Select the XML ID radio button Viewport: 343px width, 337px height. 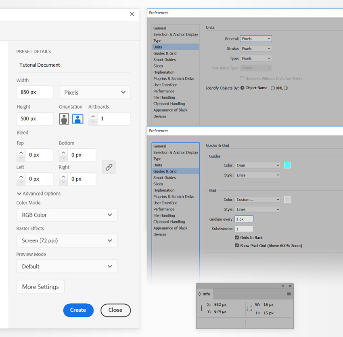pos(272,88)
